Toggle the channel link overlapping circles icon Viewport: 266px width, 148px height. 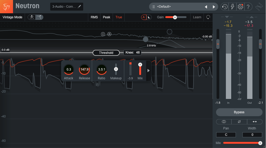pyautogui.click(x=224, y=121)
